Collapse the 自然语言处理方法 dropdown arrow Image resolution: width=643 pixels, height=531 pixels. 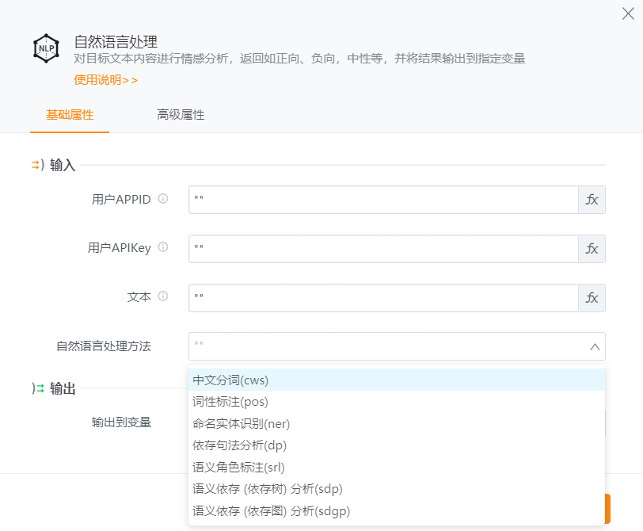[x=595, y=346]
